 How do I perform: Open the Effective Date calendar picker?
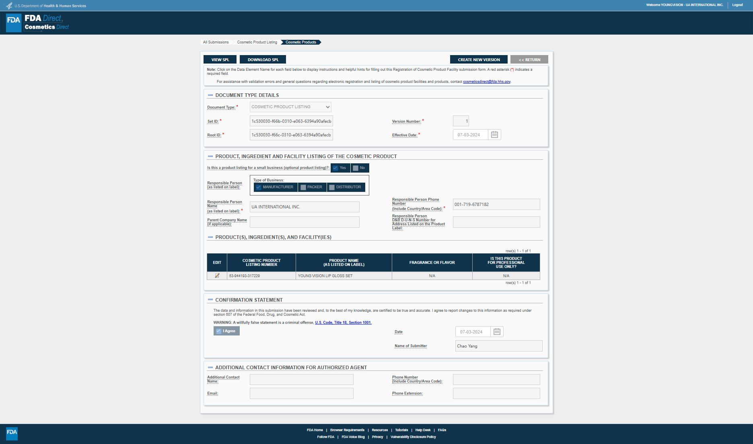tap(494, 135)
